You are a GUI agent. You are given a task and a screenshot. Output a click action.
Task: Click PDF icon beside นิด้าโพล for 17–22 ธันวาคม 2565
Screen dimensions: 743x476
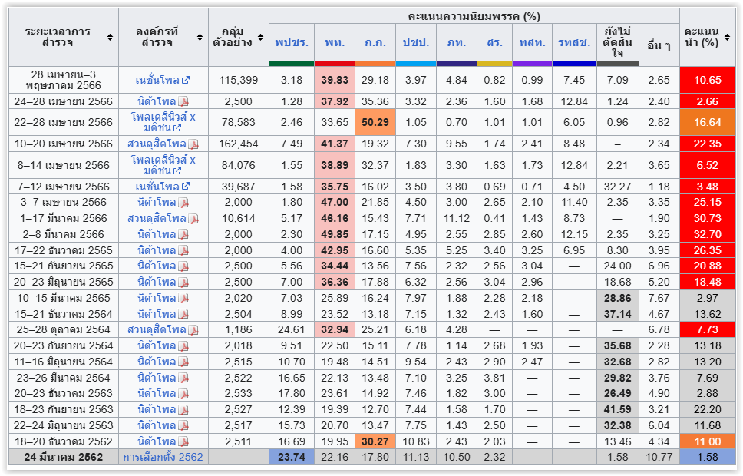point(184,250)
